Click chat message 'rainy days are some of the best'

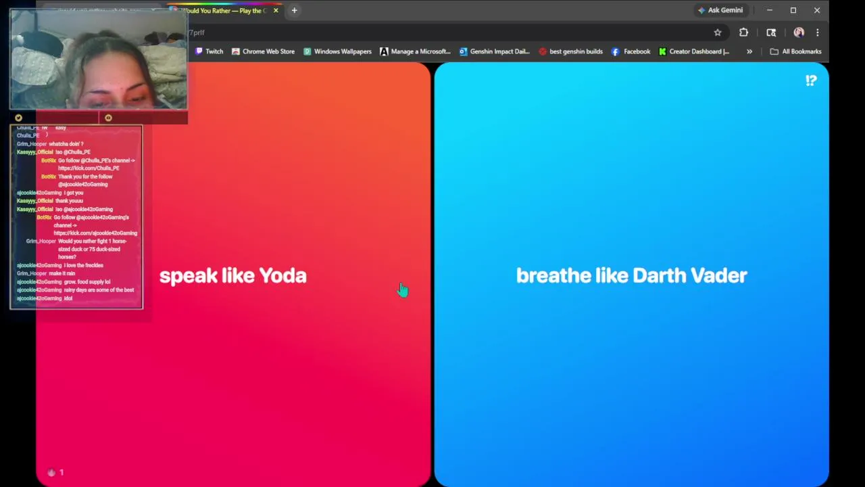(x=99, y=289)
